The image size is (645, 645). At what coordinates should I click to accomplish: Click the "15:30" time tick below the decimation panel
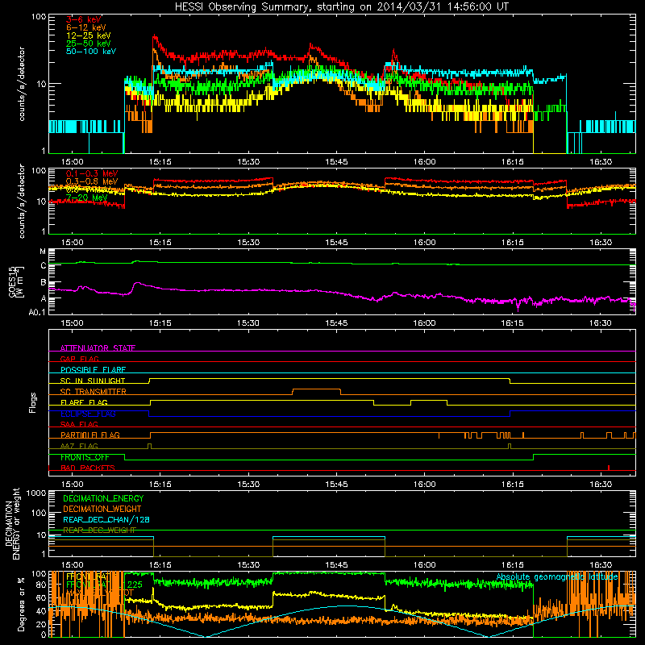248,565
